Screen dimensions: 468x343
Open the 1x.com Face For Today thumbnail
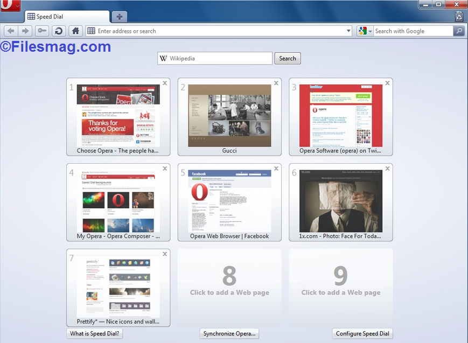tap(341, 201)
